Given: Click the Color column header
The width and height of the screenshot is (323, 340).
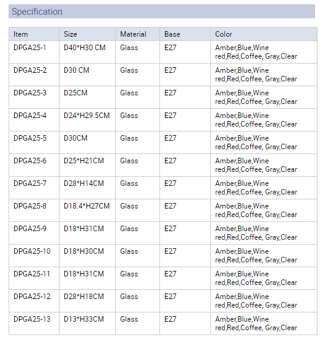Looking at the screenshot, I should (264, 34).
